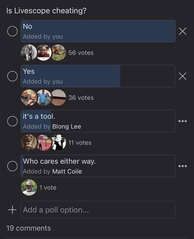Viewport: 194px width, 239px height.
Task: Click the "Add a poll option..." field
Action: point(98,210)
